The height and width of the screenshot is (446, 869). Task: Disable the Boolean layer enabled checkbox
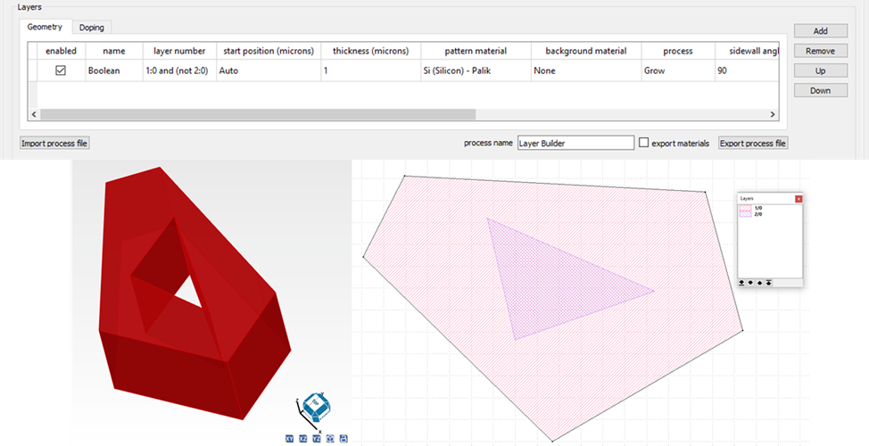(61, 70)
